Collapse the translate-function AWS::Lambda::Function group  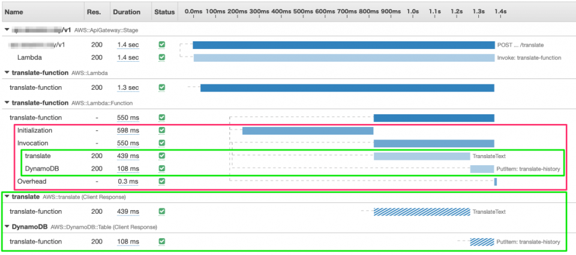tap(7, 103)
